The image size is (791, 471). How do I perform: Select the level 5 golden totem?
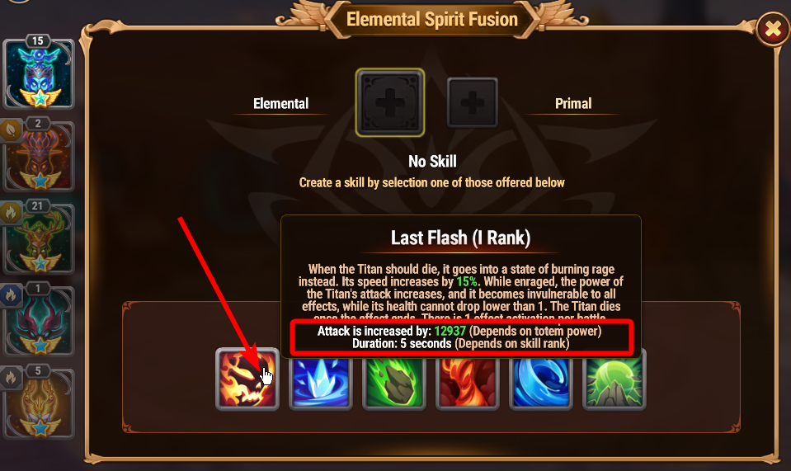(x=40, y=403)
